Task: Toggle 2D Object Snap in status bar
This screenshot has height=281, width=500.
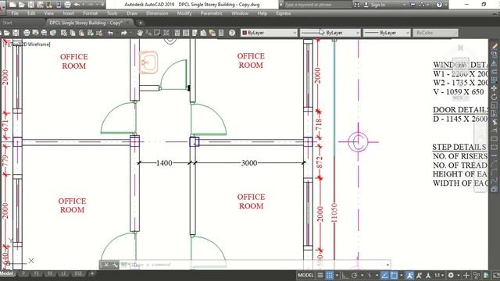Action: [x=394, y=275]
